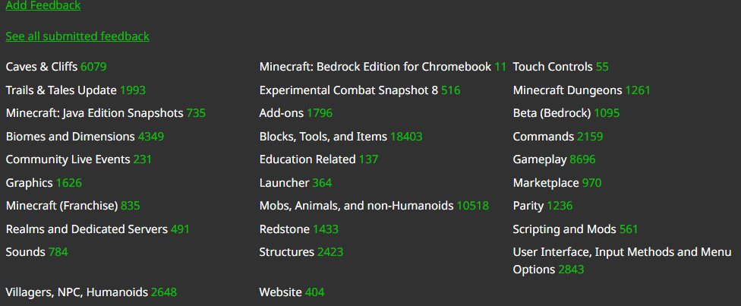Open Mobs, Animals, and non-Humanoids category
This screenshot has width=741, height=306.
click(356, 206)
